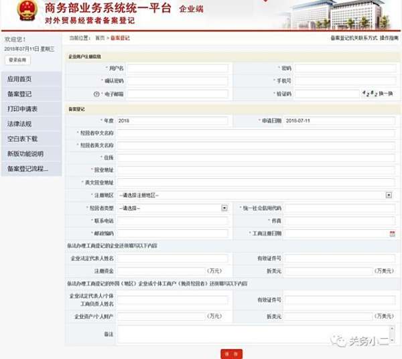Open 备案登记流程 sidebar item
The width and height of the screenshot is (402, 359).
click(31, 169)
